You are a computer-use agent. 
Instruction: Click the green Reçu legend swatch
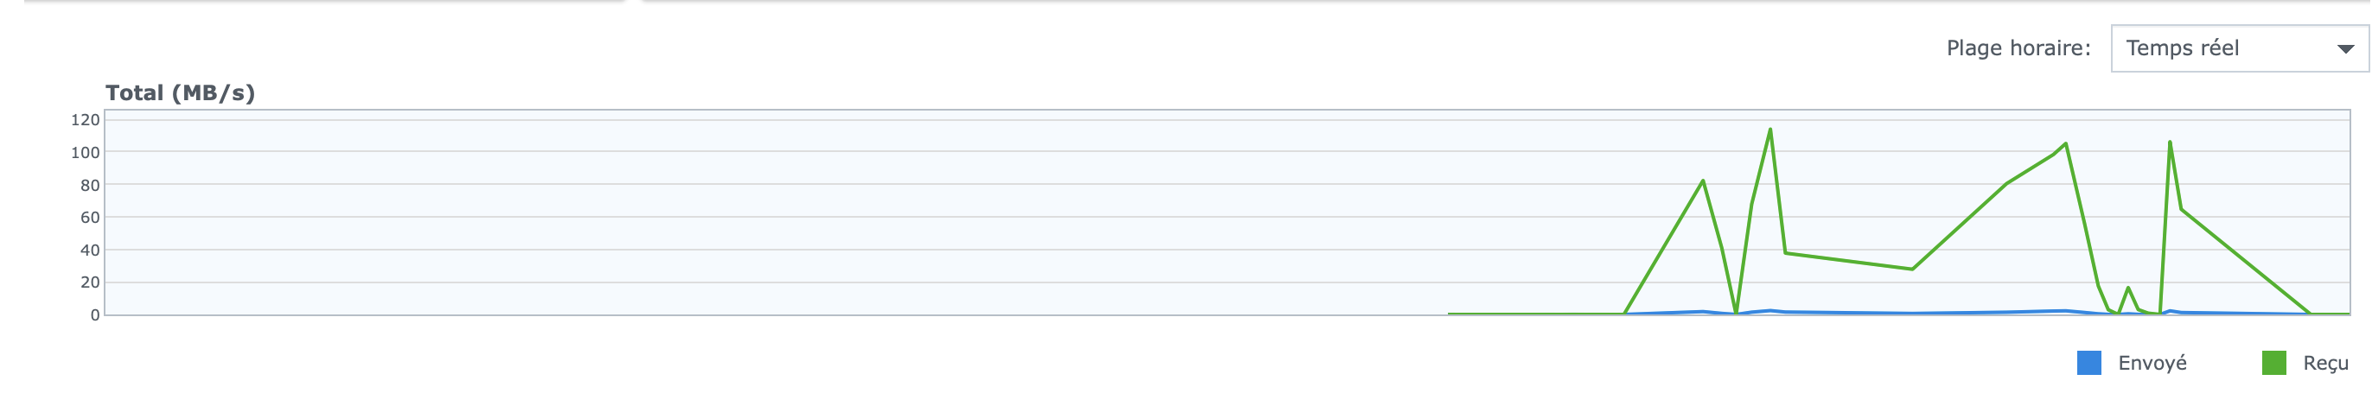(x=2273, y=363)
